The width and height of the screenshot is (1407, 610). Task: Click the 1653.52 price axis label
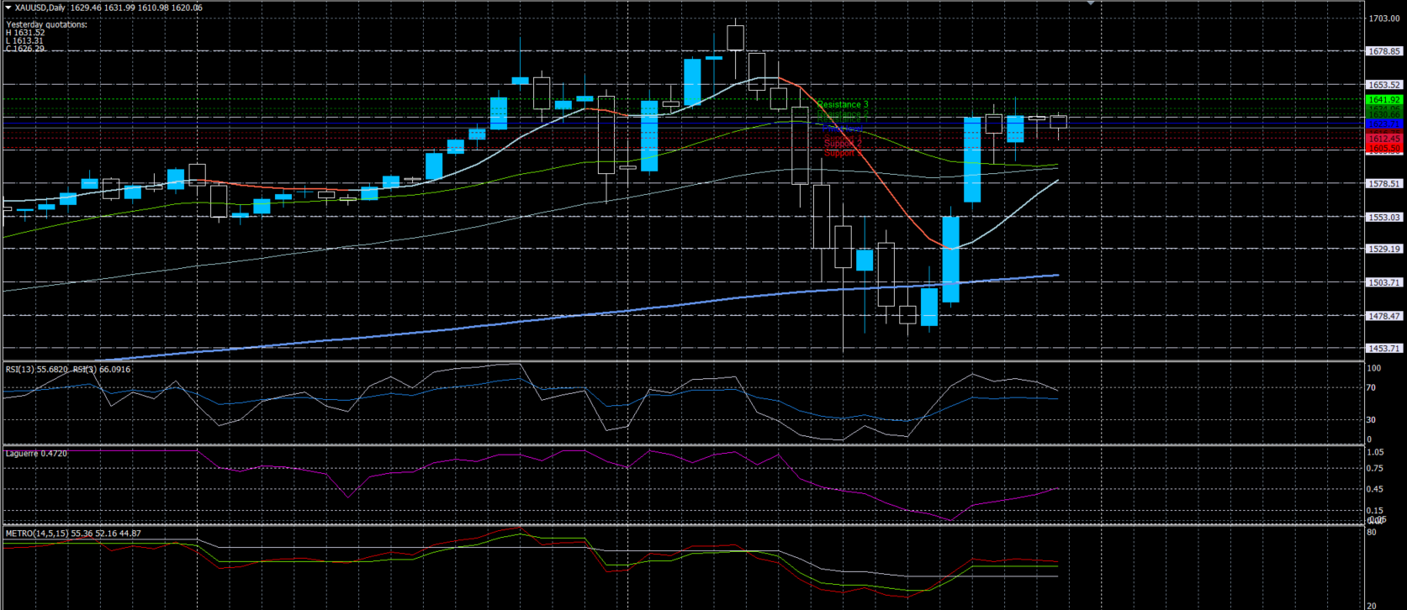click(x=1384, y=85)
